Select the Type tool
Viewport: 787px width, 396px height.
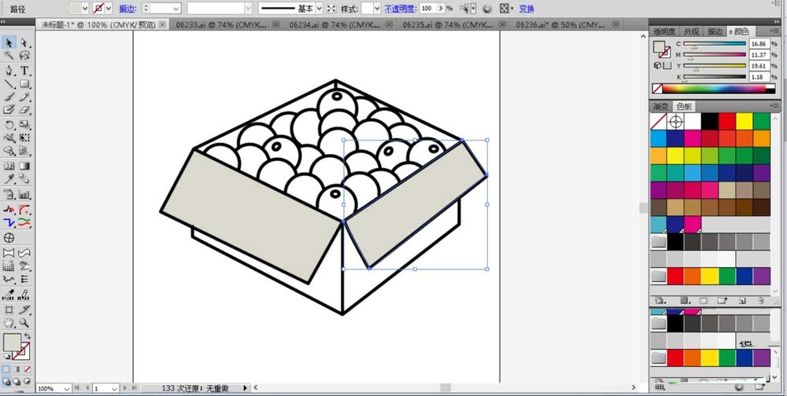[x=24, y=71]
